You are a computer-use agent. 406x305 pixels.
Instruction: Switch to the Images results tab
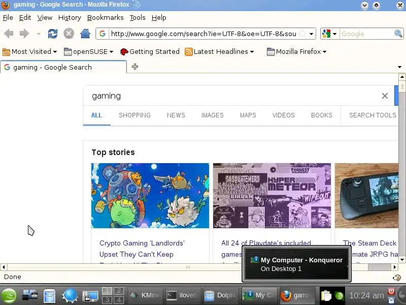point(212,115)
